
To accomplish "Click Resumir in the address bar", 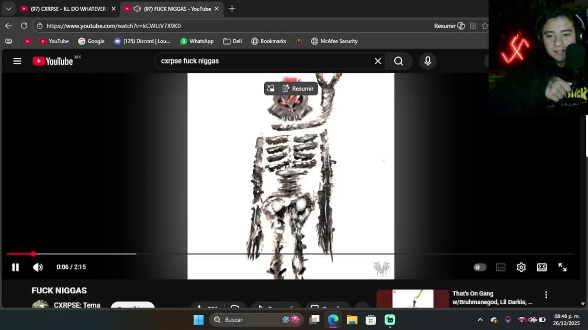I will [449, 26].
